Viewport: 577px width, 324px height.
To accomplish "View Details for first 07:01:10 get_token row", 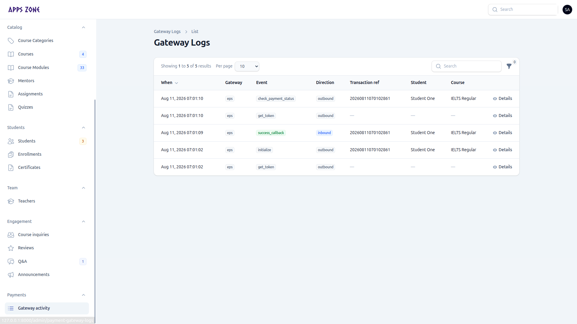I will [x=502, y=115].
